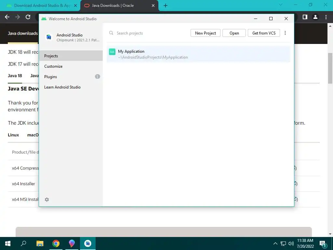Open Learn Android Studio section

[71, 87]
